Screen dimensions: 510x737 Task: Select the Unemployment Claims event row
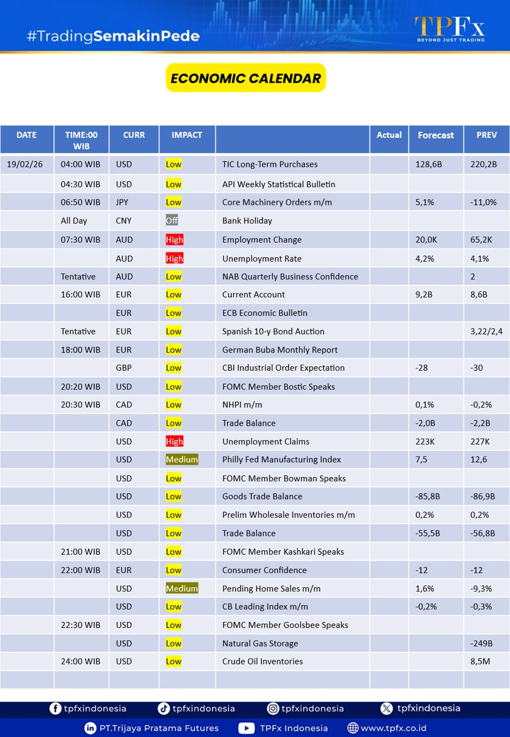click(x=266, y=442)
